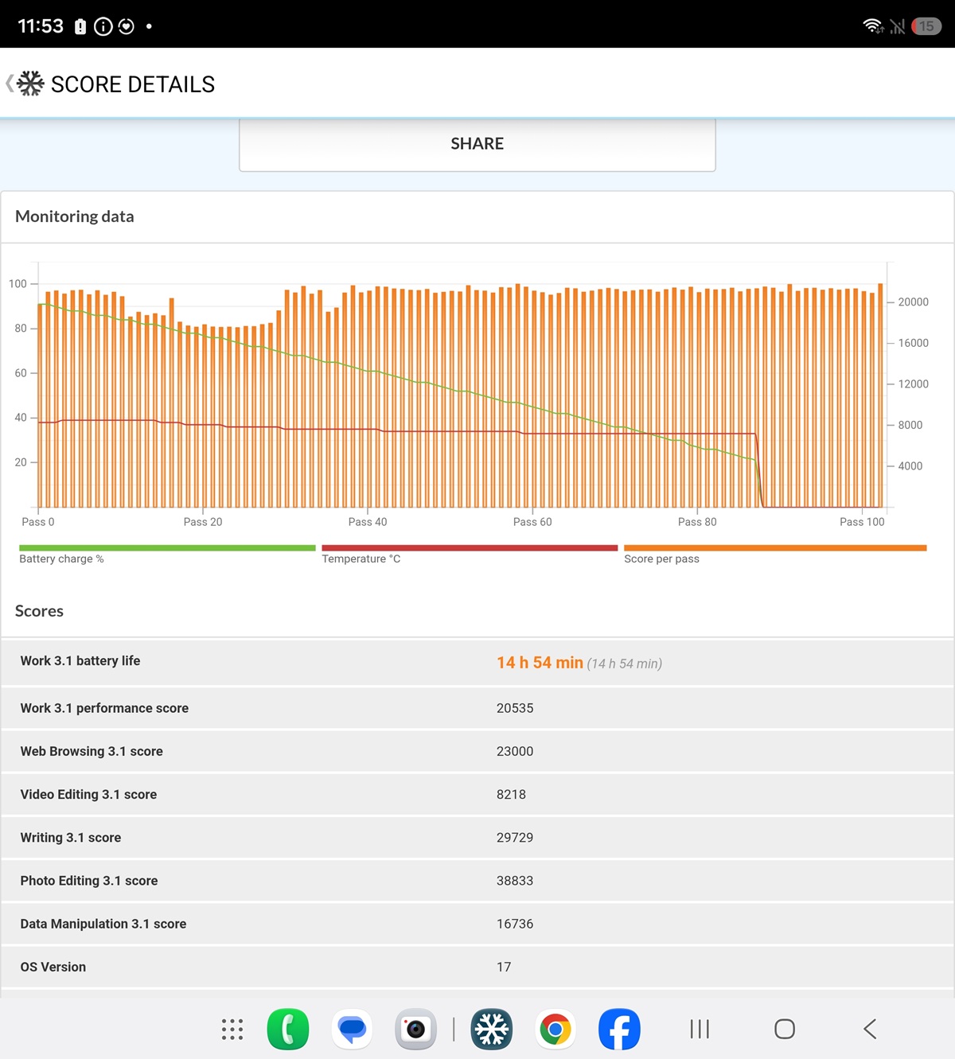
Task: Tap the Wi-Fi status icon
Action: point(873,25)
